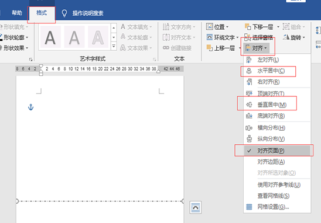The height and width of the screenshot is (223, 321).
Task: Select the second gray WordArt style A
Action: point(74,37)
